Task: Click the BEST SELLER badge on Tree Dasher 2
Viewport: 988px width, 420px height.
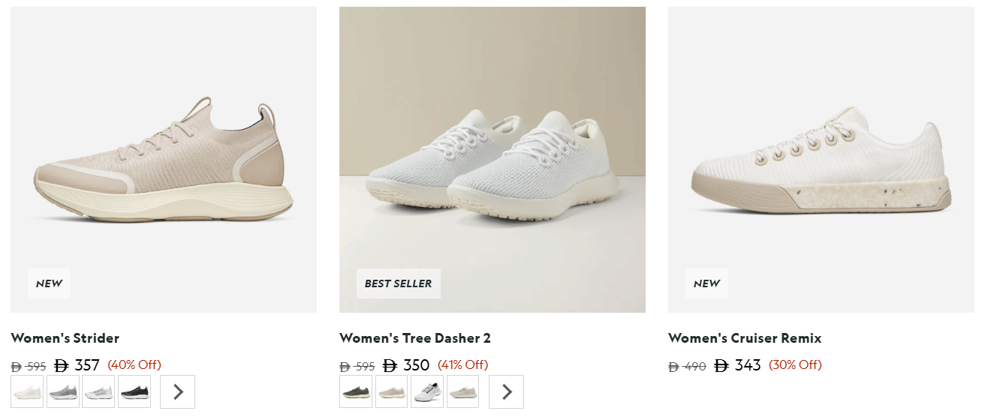Action: [x=399, y=283]
